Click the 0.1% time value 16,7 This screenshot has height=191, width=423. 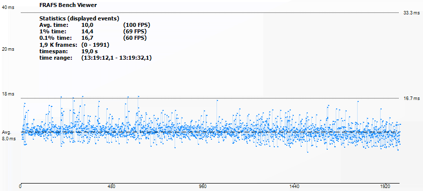87,38
